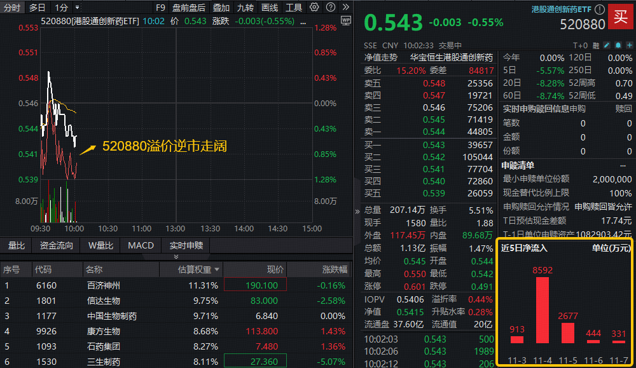Collapse panel with double chevron below tabs
Image resolution: width=636 pixels, height=368 pixels.
click(x=176, y=257)
